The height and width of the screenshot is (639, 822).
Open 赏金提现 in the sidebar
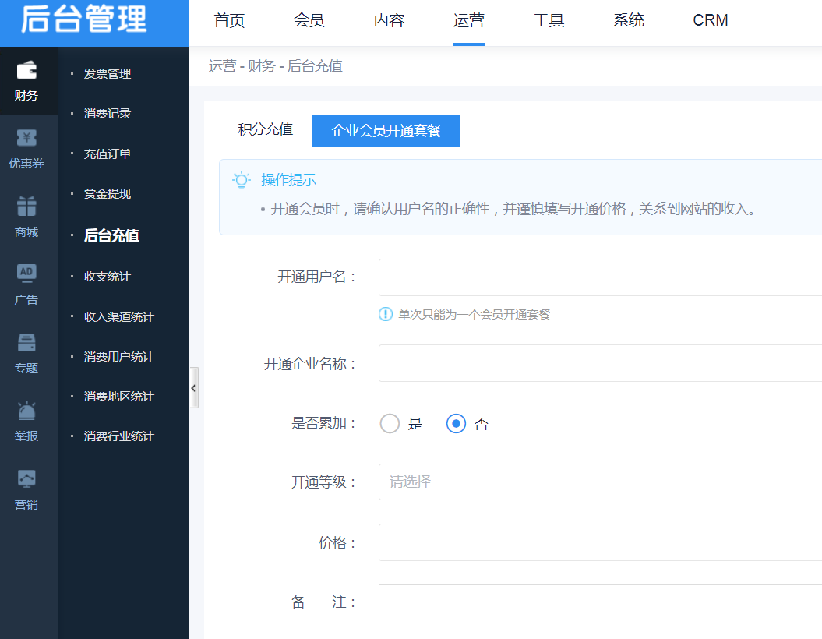pos(108,193)
